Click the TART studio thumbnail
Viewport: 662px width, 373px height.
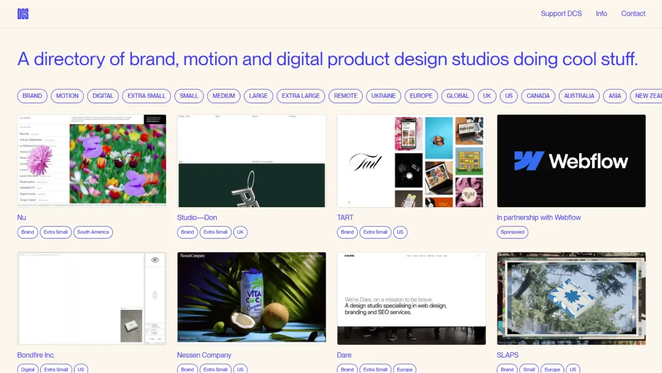411,161
